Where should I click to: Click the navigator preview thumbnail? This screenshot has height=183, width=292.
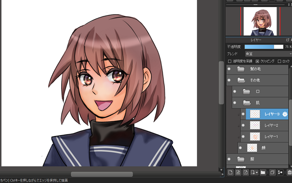259,21
